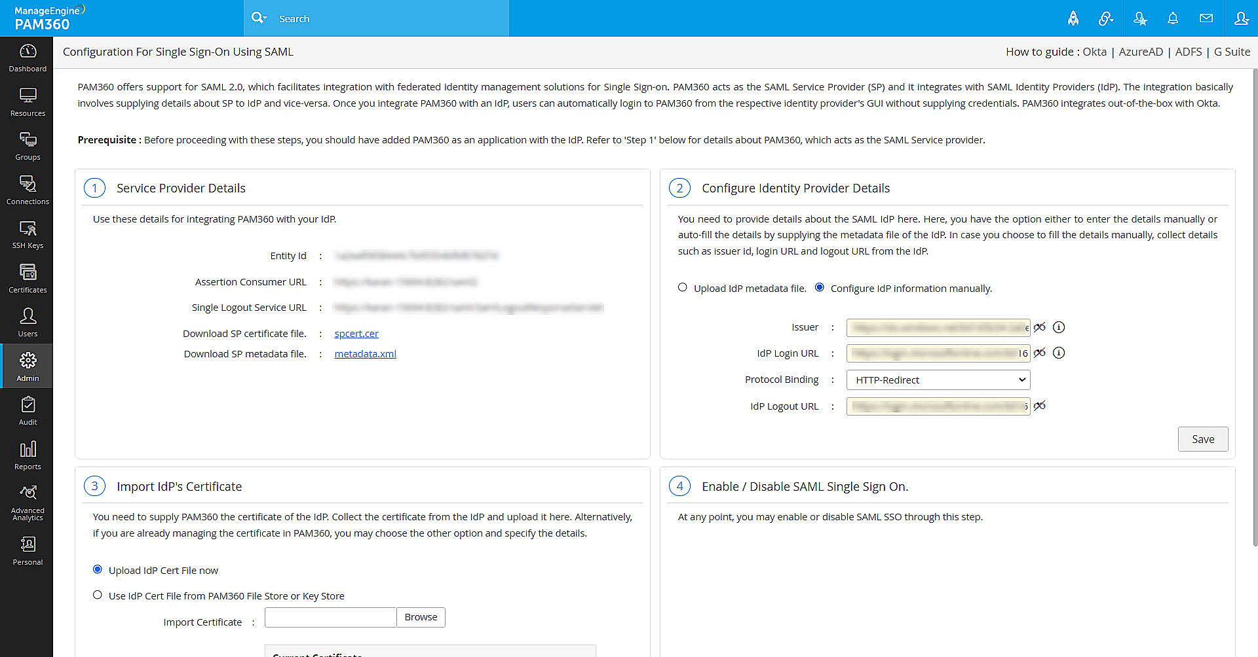Go to Users in the sidebar
Image resolution: width=1258 pixels, height=657 pixels.
[28, 323]
